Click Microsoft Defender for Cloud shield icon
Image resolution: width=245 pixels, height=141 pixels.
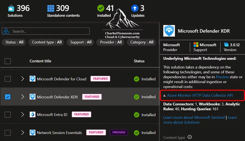click(32, 79)
